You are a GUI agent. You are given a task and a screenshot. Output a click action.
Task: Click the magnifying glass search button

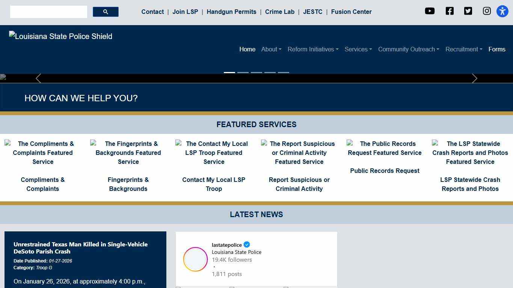point(106,12)
